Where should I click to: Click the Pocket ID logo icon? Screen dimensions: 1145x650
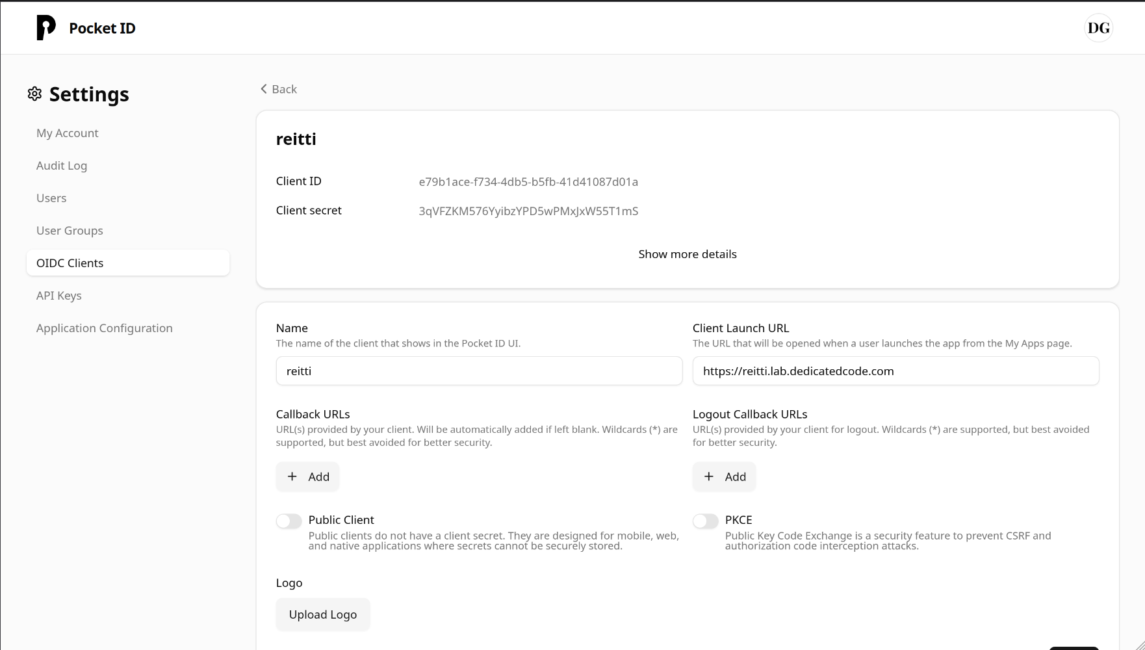click(x=45, y=28)
